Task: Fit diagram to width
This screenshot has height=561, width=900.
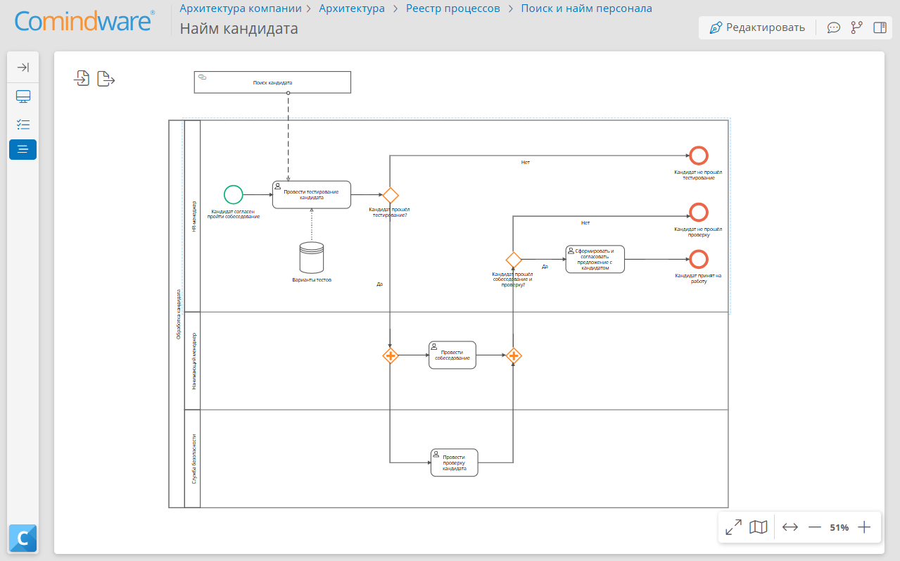Action: coord(790,527)
